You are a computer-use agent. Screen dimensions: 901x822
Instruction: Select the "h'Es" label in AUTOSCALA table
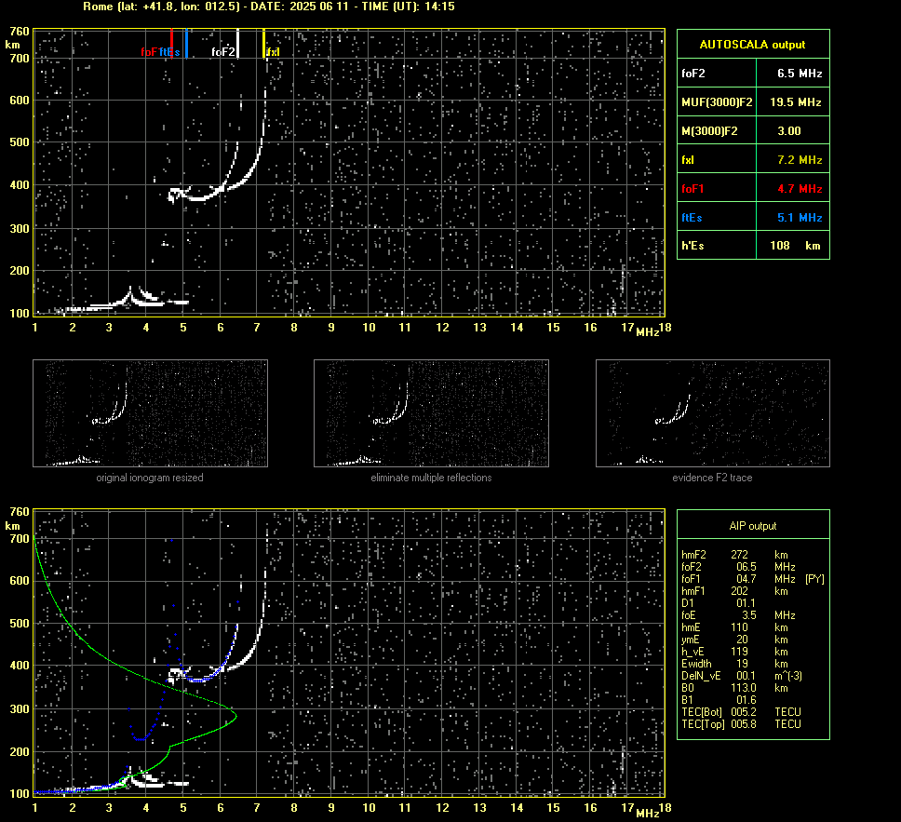(x=693, y=246)
